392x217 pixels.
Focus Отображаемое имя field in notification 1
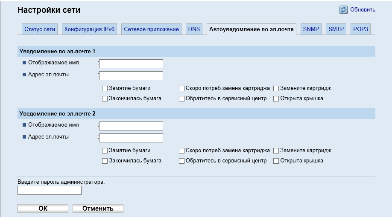click(131, 64)
